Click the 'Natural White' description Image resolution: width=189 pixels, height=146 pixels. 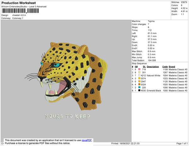[154, 76]
